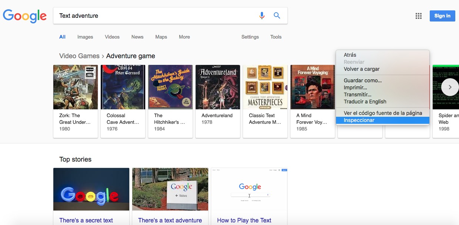Click the Colossal Cave Advent… title

(123, 119)
